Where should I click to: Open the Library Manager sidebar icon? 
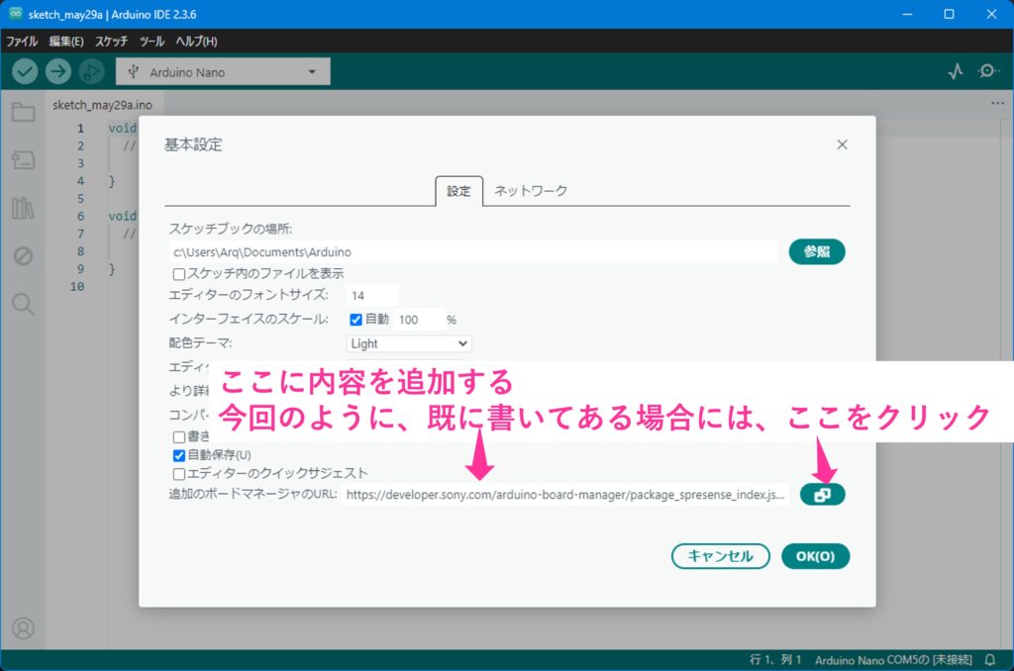pyautogui.click(x=24, y=208)
